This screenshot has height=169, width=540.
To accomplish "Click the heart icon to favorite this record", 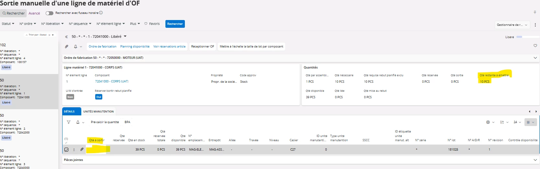I will [535, 46].
